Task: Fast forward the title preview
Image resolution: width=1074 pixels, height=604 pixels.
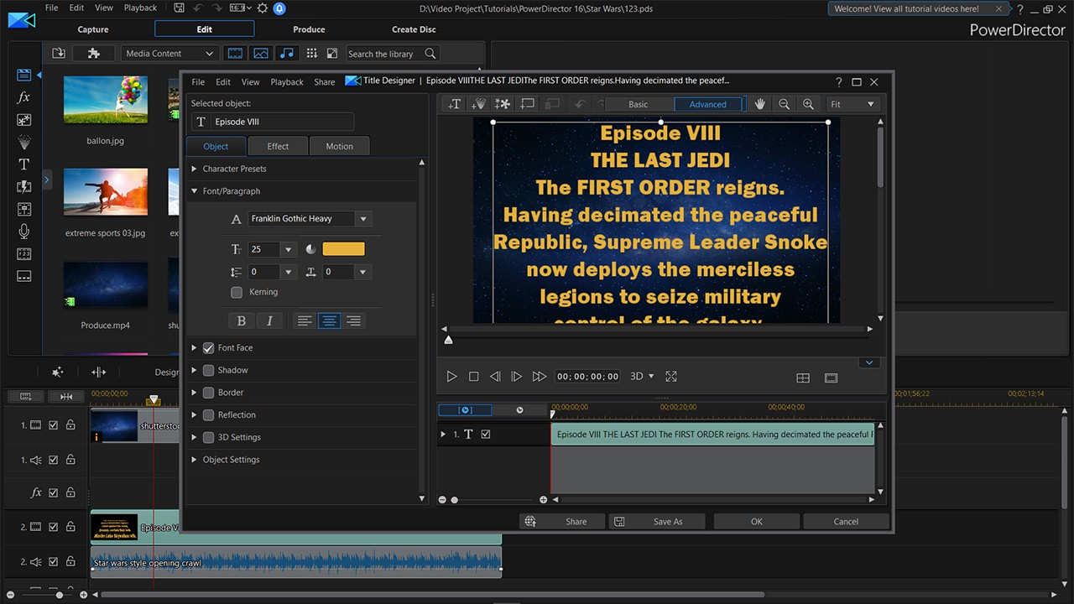Action: 540,377
